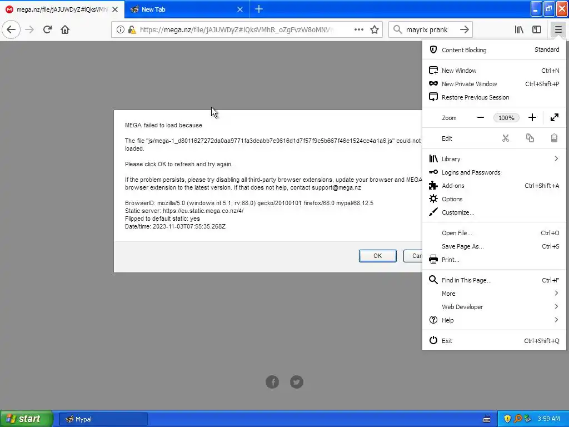This screenshot has width=569, height=427.
Task: Select Restore Previous Session
Action: click(494, 97)
